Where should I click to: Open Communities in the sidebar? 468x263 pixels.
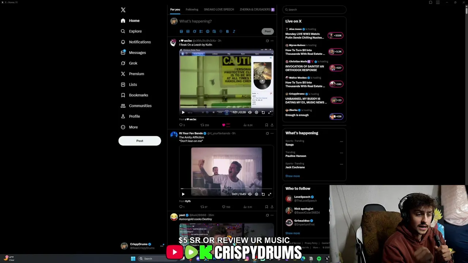pyautogui.click(x=136, y=106)
